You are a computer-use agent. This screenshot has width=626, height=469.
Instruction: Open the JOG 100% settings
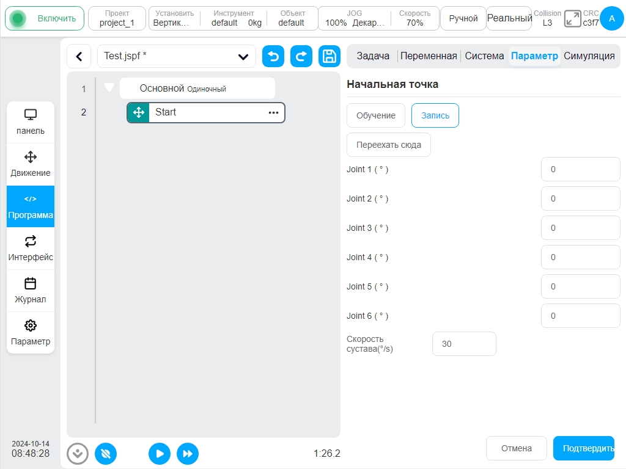tap(354, 18)
